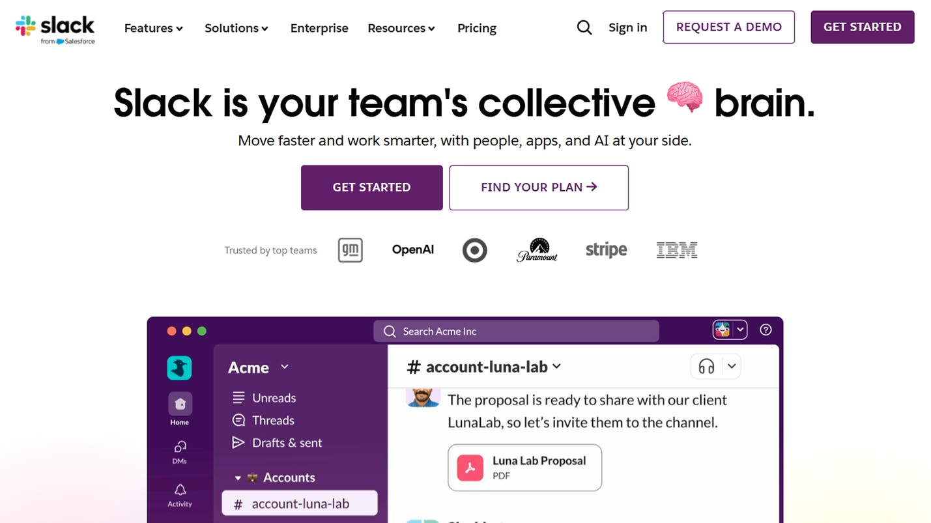
Task: Click the Search Acme Inc field
Action: click(x=516, y=331)
